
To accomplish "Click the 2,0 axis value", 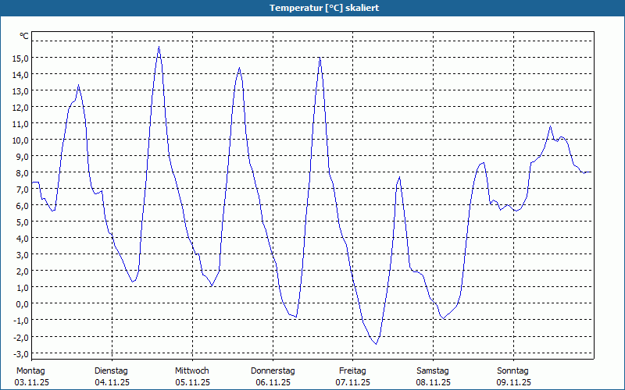I will [x=23, y=271].
